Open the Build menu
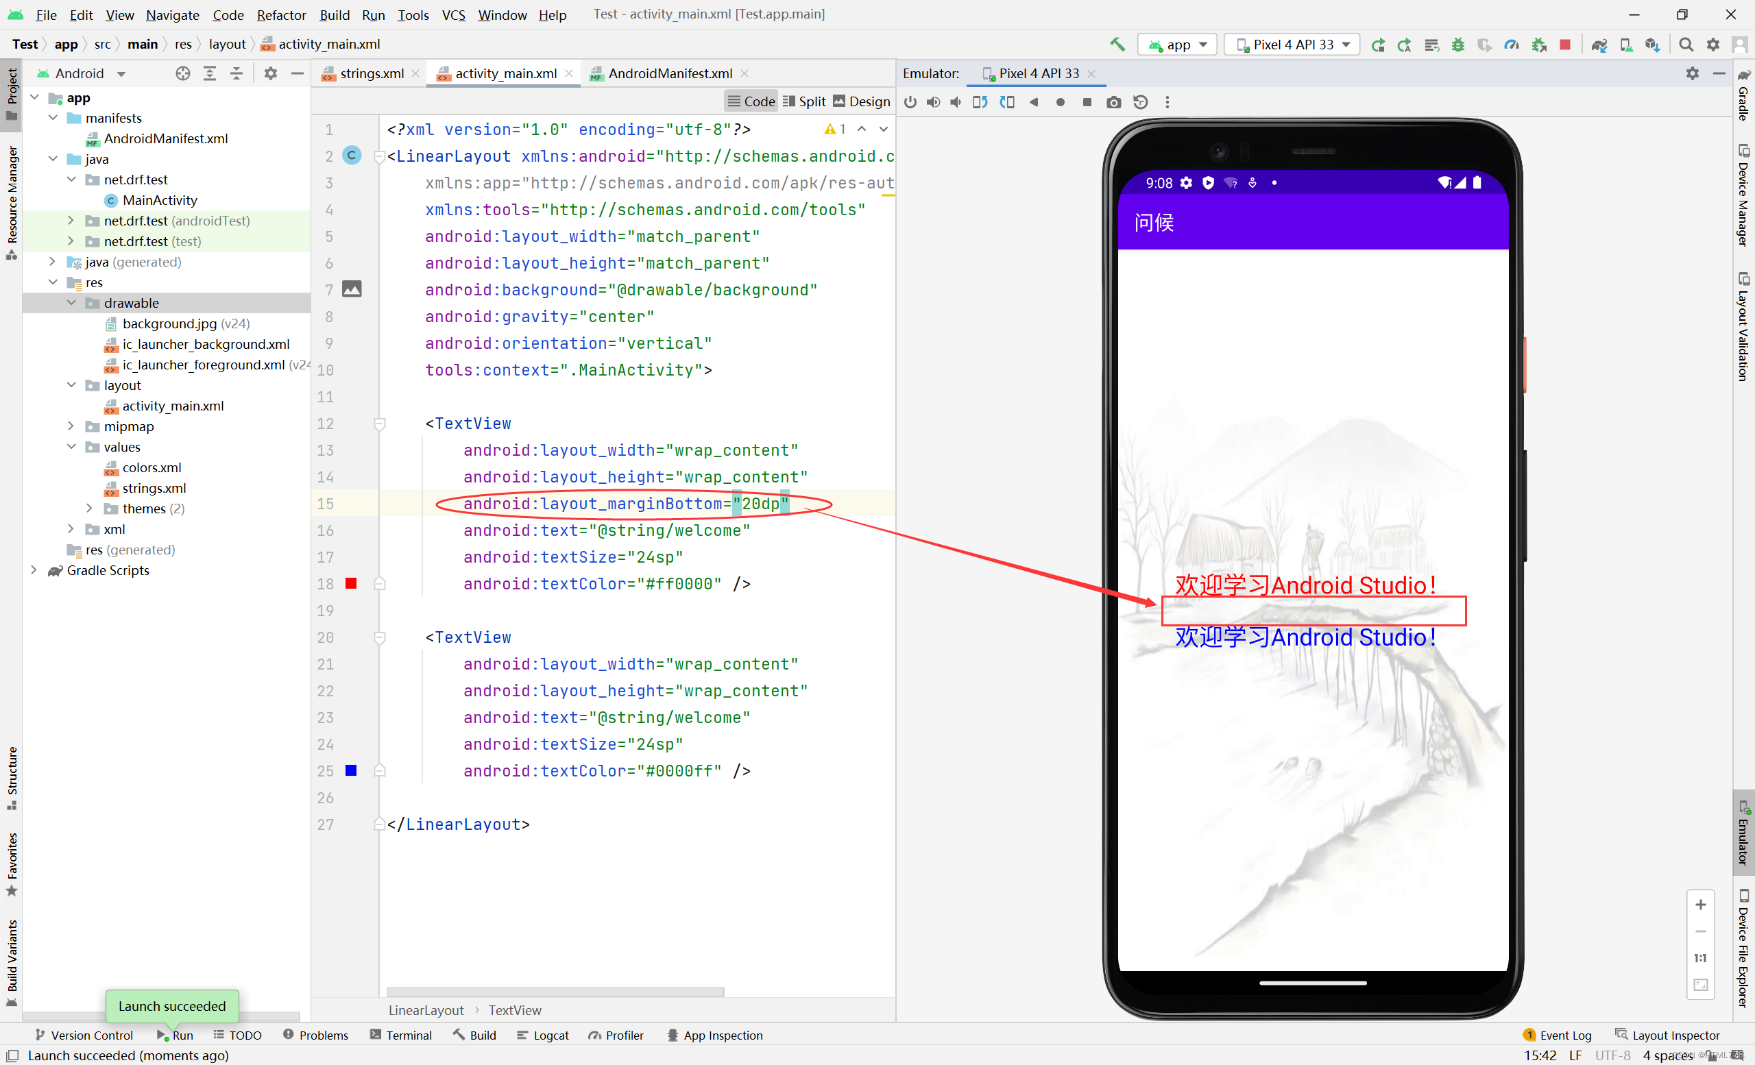The height and width of the screenshot is (1065, 1755). click(x=334, y=15)
